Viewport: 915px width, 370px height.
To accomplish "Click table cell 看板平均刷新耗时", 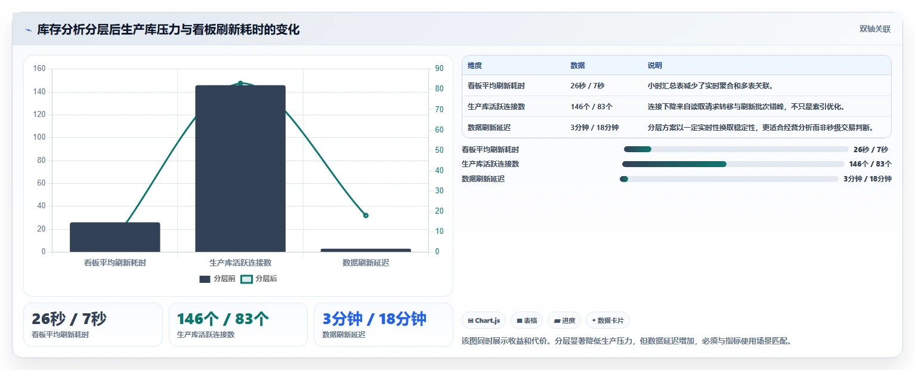I will click(x=496, y=86).
